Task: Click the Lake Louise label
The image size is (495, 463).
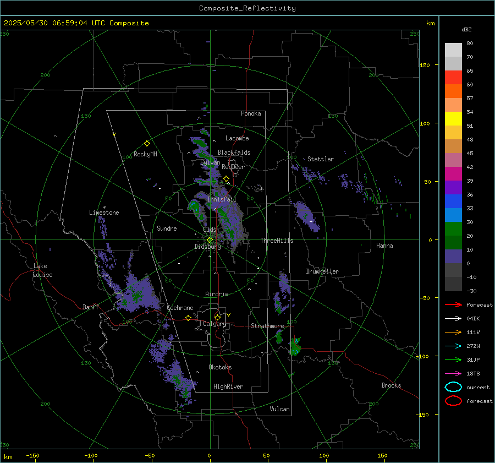Action: pos(42,270)
